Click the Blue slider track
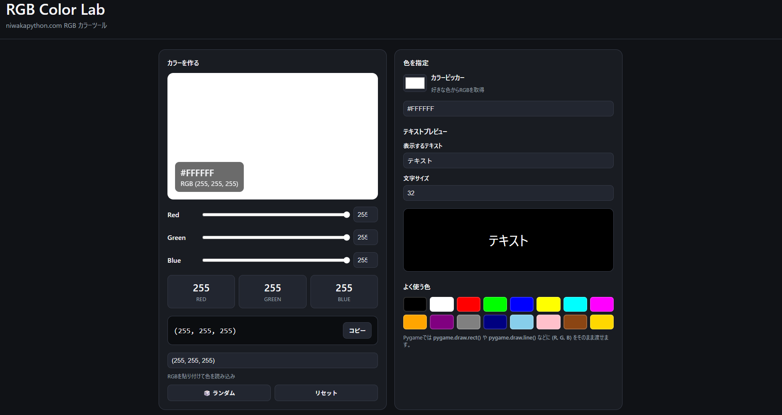782x415 pixels. coord(276,260)
